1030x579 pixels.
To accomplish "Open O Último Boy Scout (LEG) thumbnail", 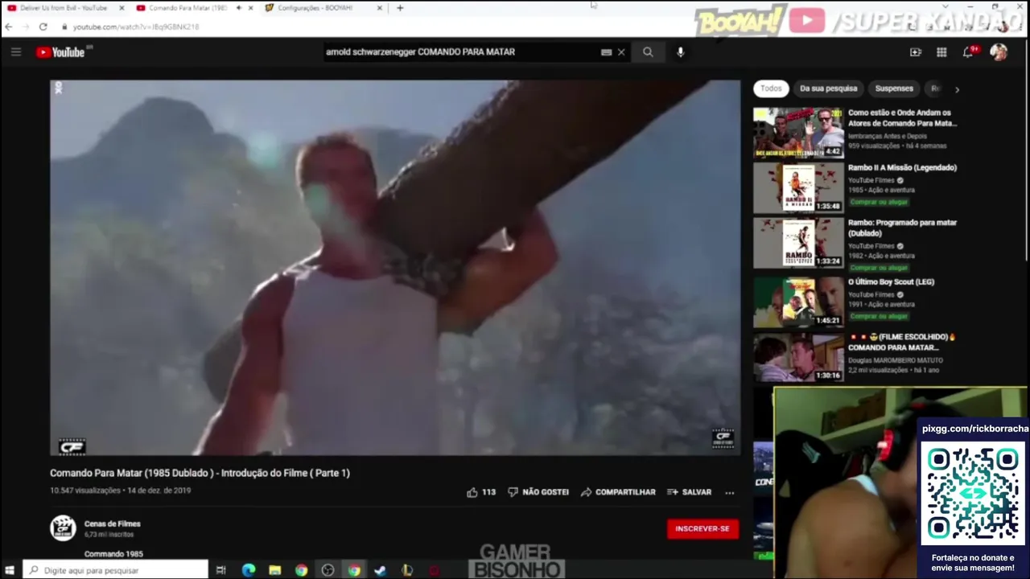I will click(798, 302).
